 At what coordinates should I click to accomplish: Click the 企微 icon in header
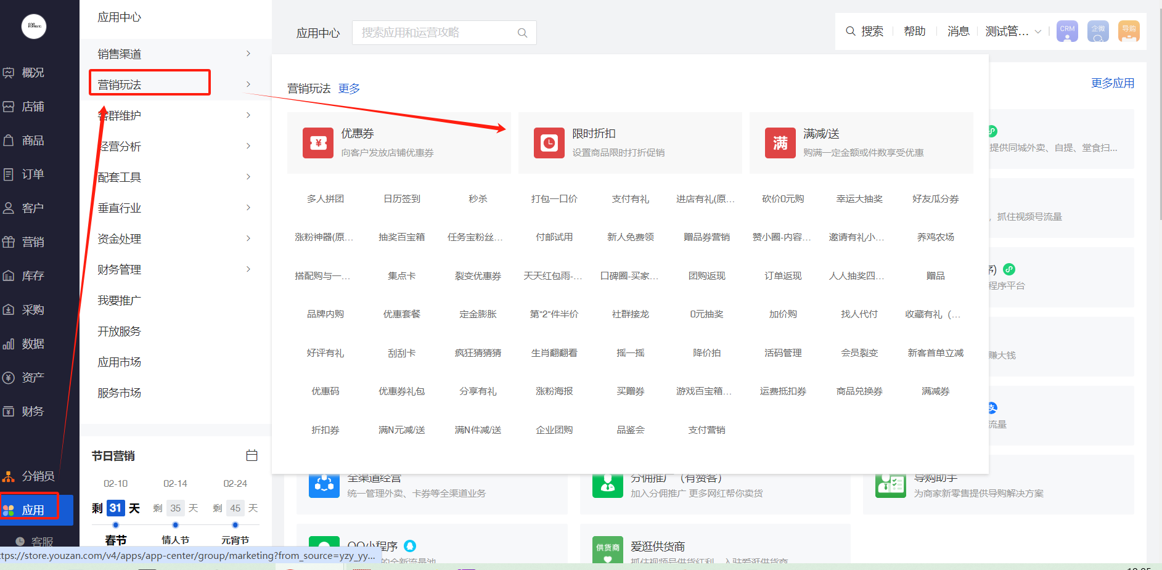(1098, 31)
